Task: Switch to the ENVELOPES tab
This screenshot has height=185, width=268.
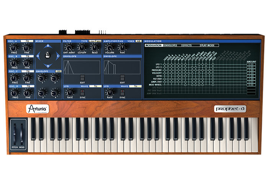Action: 172,45
